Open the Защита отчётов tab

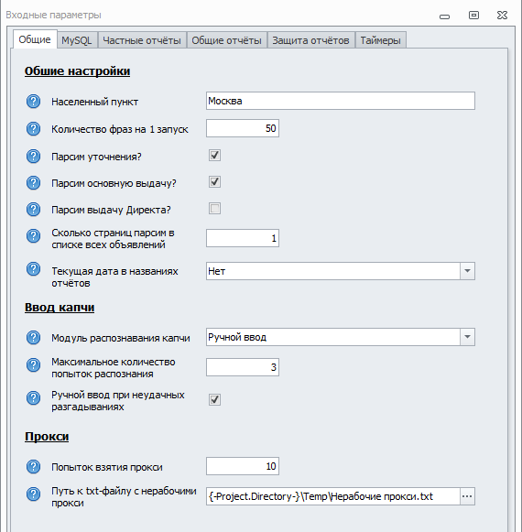pyautogui.click(x=310, y=40)
